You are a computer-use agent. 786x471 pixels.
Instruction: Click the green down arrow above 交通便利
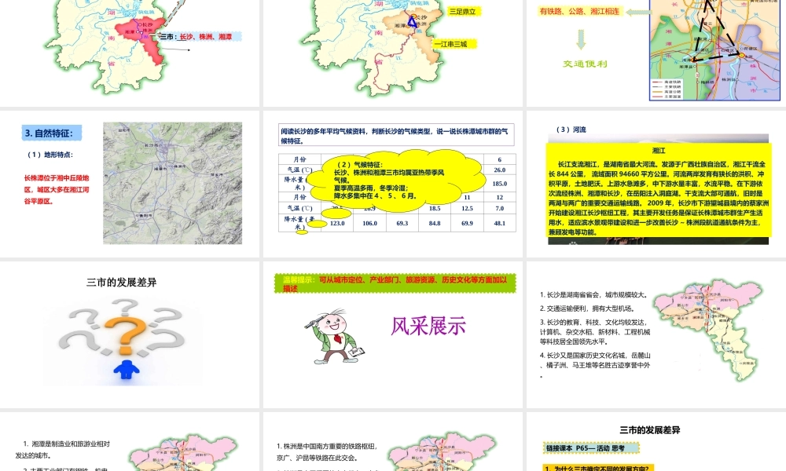point(581,39)
